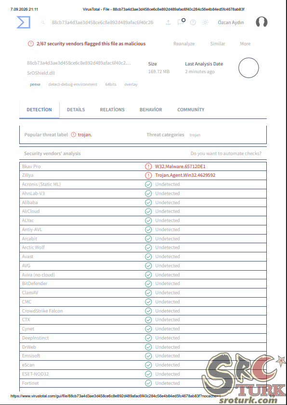
Task: Click the Trojan.Agent.Win32.4629592 detection
Action: click(x=185, y=175)
